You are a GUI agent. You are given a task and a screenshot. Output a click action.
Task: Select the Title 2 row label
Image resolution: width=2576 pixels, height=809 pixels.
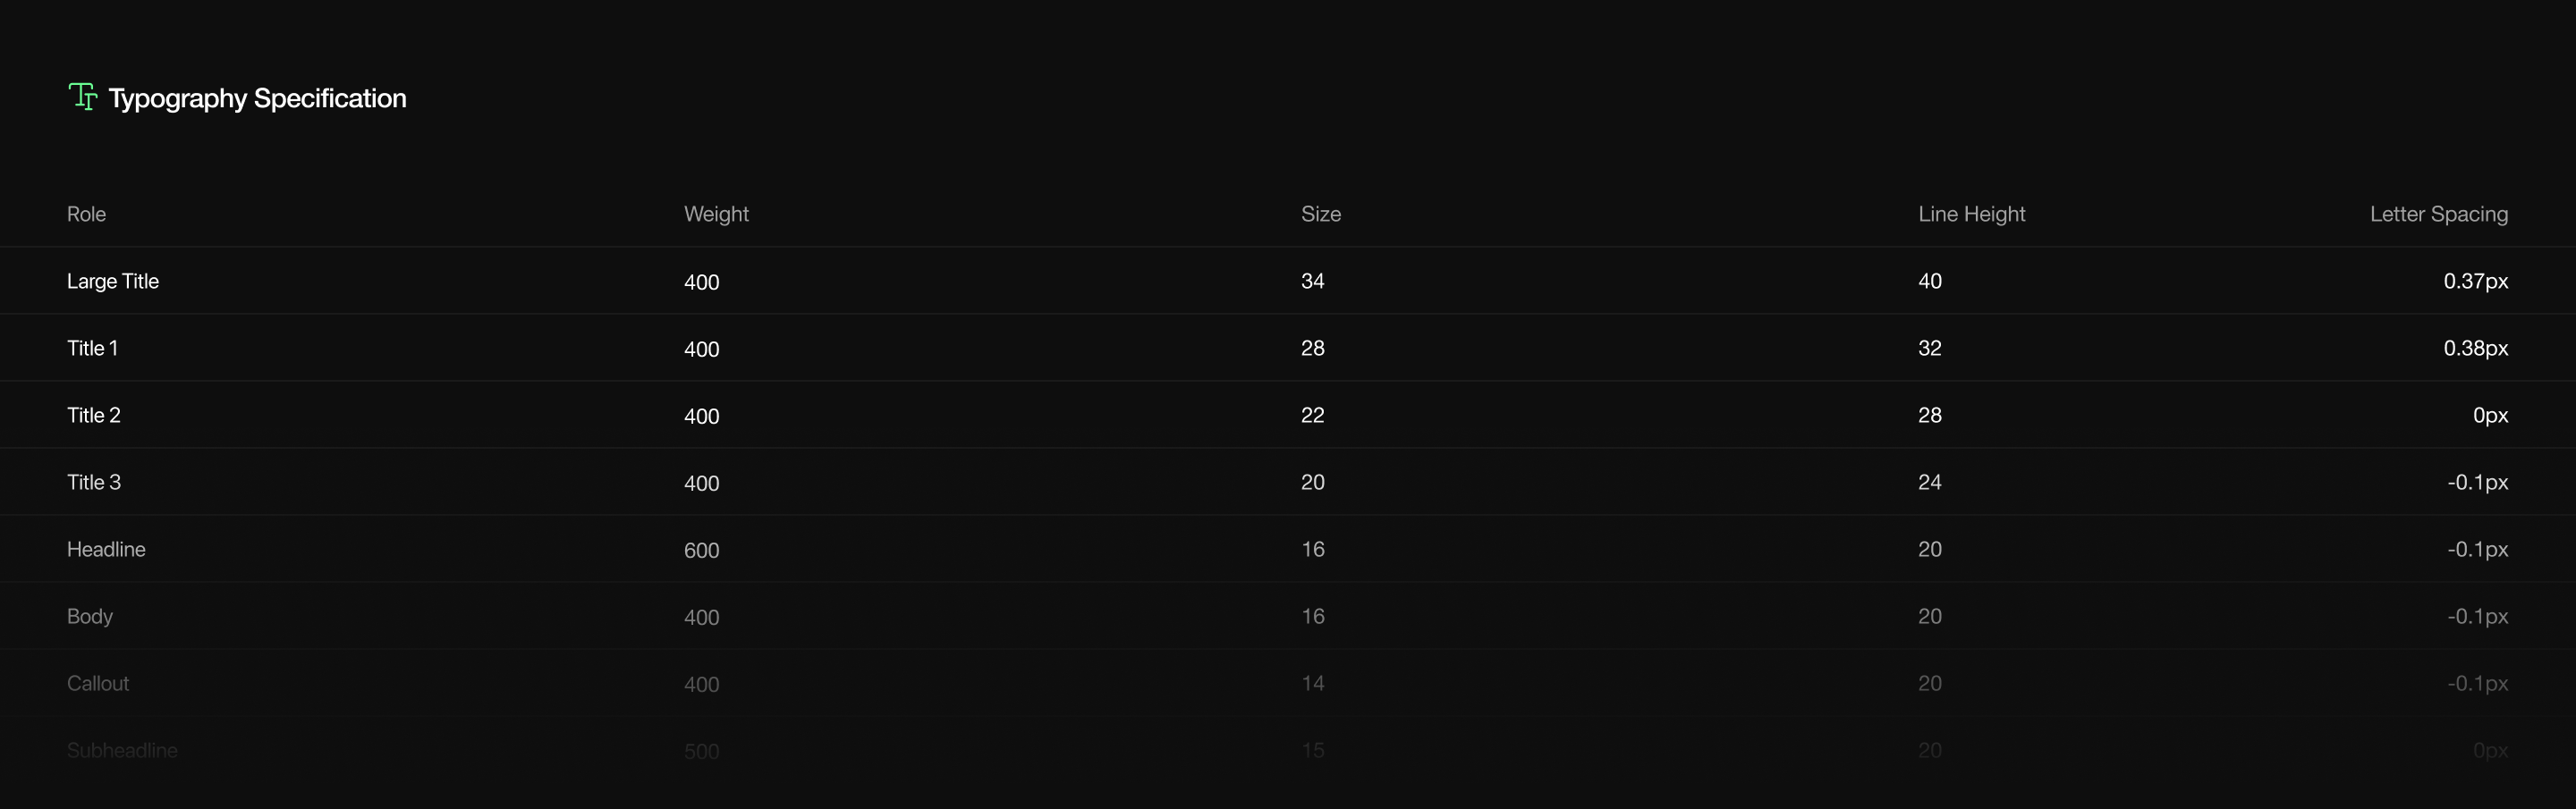pos(94,415)
